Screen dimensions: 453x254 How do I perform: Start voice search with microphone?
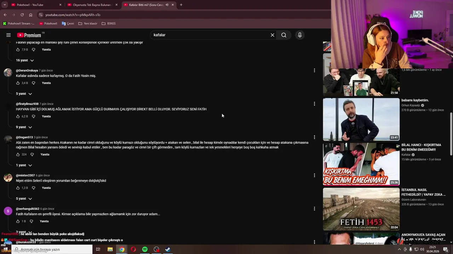[300, 35]
